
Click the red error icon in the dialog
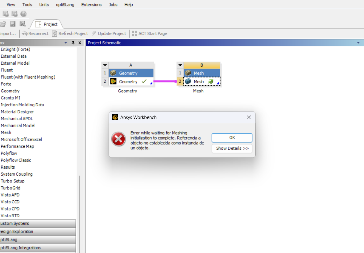pos(118,139)
